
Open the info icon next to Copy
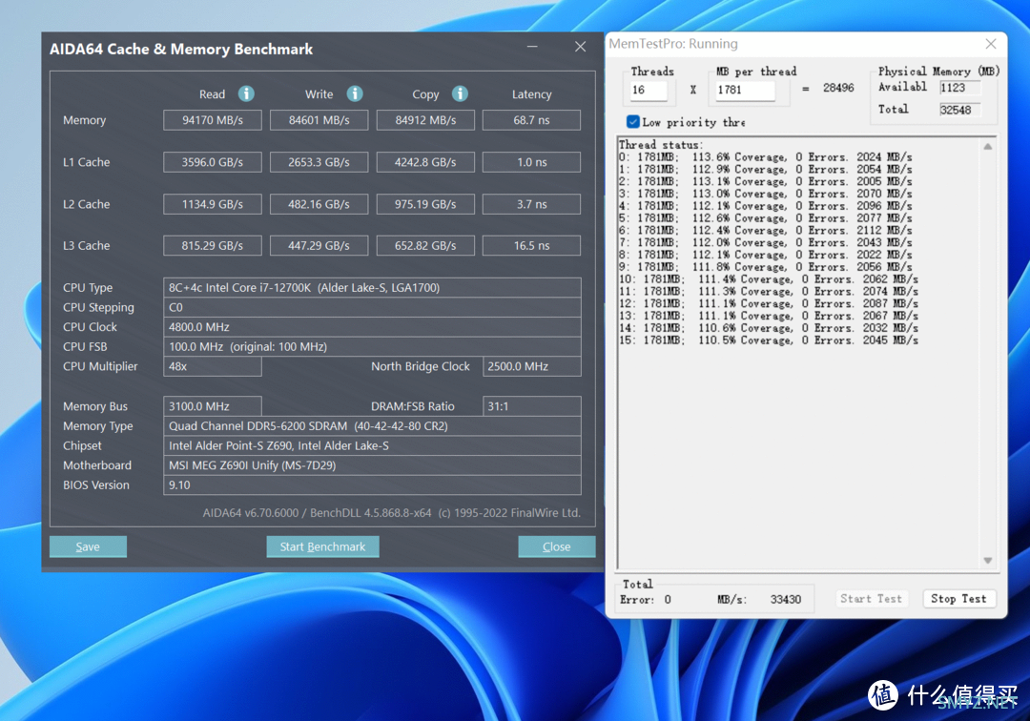460,93
